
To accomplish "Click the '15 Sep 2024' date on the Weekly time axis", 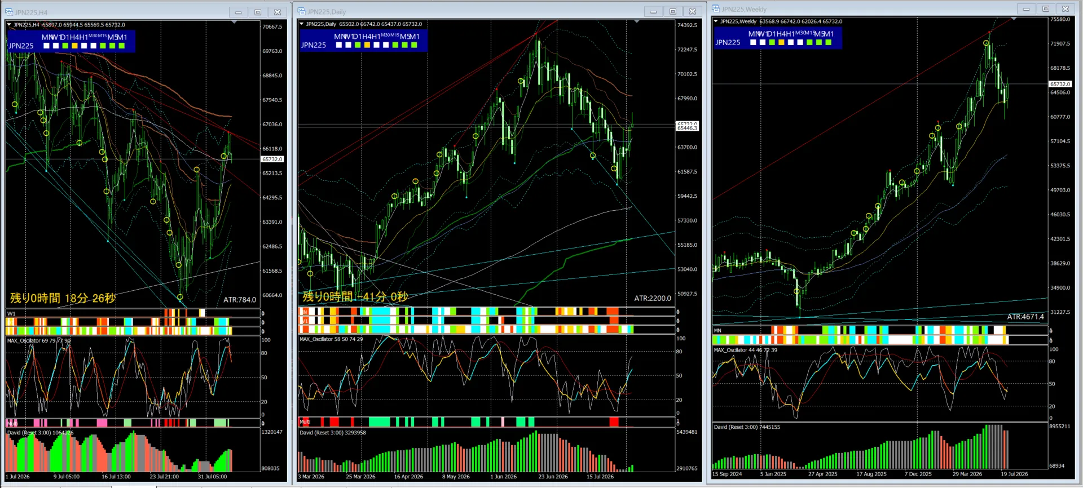I will pyautogui.click(x=727, y=474).
